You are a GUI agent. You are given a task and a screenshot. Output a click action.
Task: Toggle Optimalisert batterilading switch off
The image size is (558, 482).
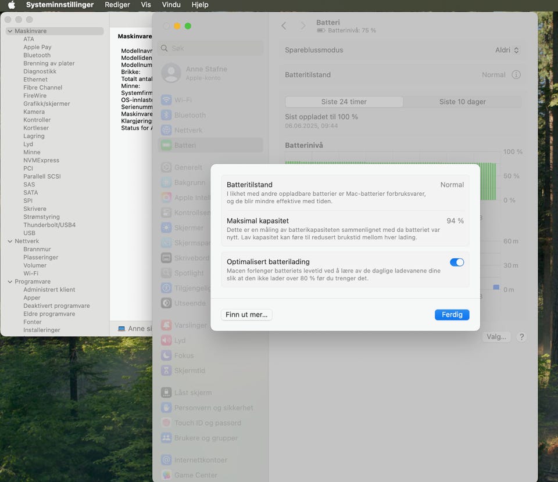(x=457, y=262)
